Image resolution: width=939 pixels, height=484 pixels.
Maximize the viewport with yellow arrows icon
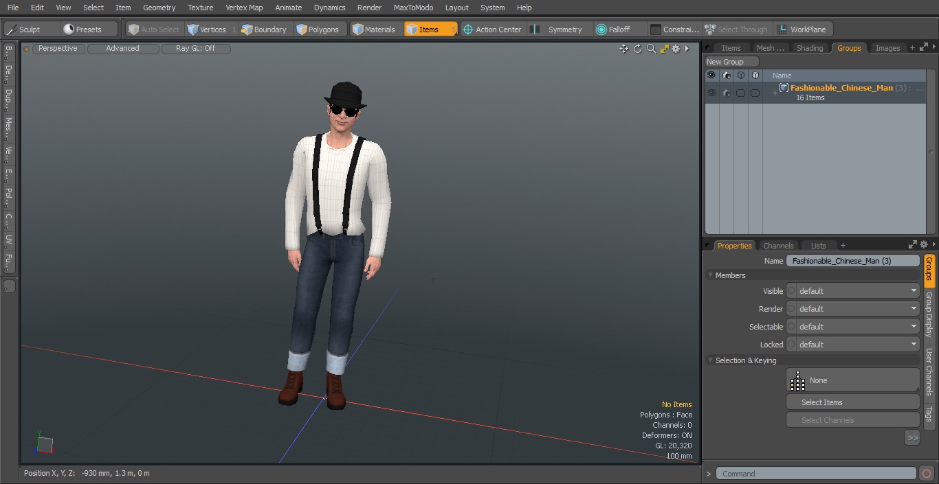(664, 49)
